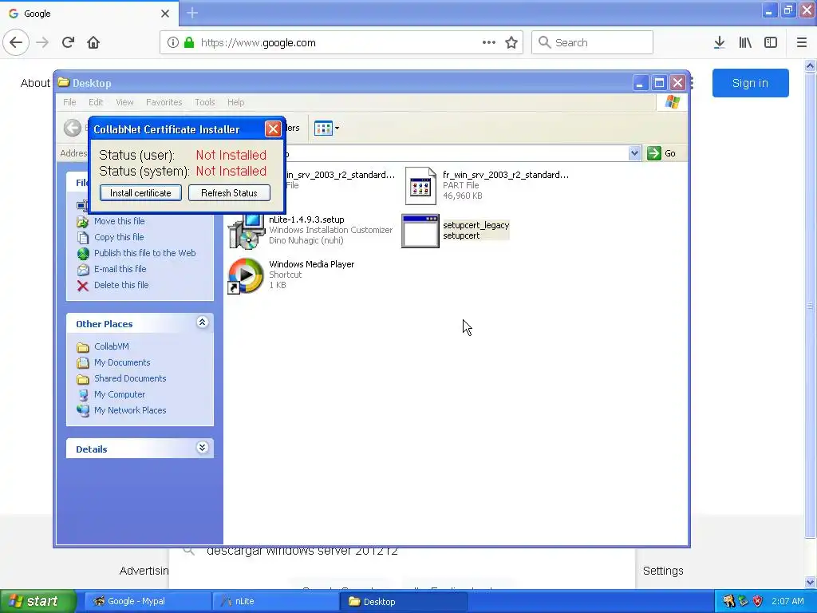Toggle the browser sidebar icon
817x613 pixels.
point(771,42)
